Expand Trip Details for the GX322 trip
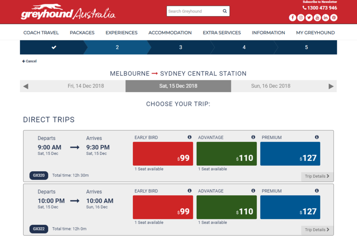Viewport: 357px width, 240px height. point(317,230)
